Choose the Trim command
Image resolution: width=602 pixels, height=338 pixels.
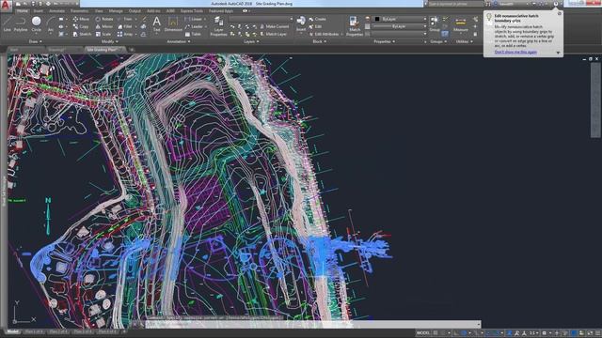click(125, 19)
